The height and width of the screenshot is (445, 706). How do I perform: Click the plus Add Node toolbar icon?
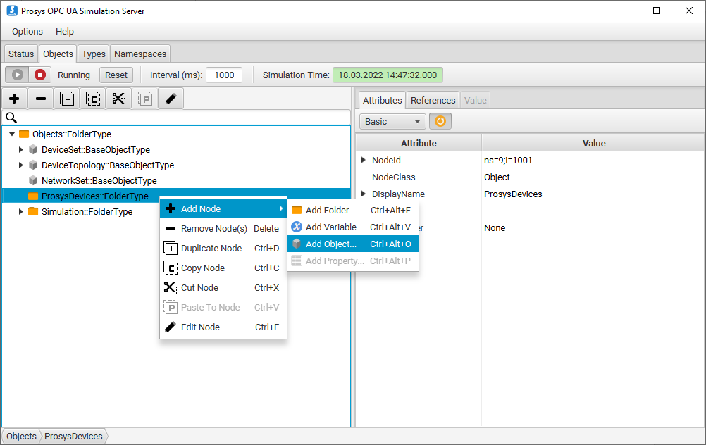pos(14,99)
